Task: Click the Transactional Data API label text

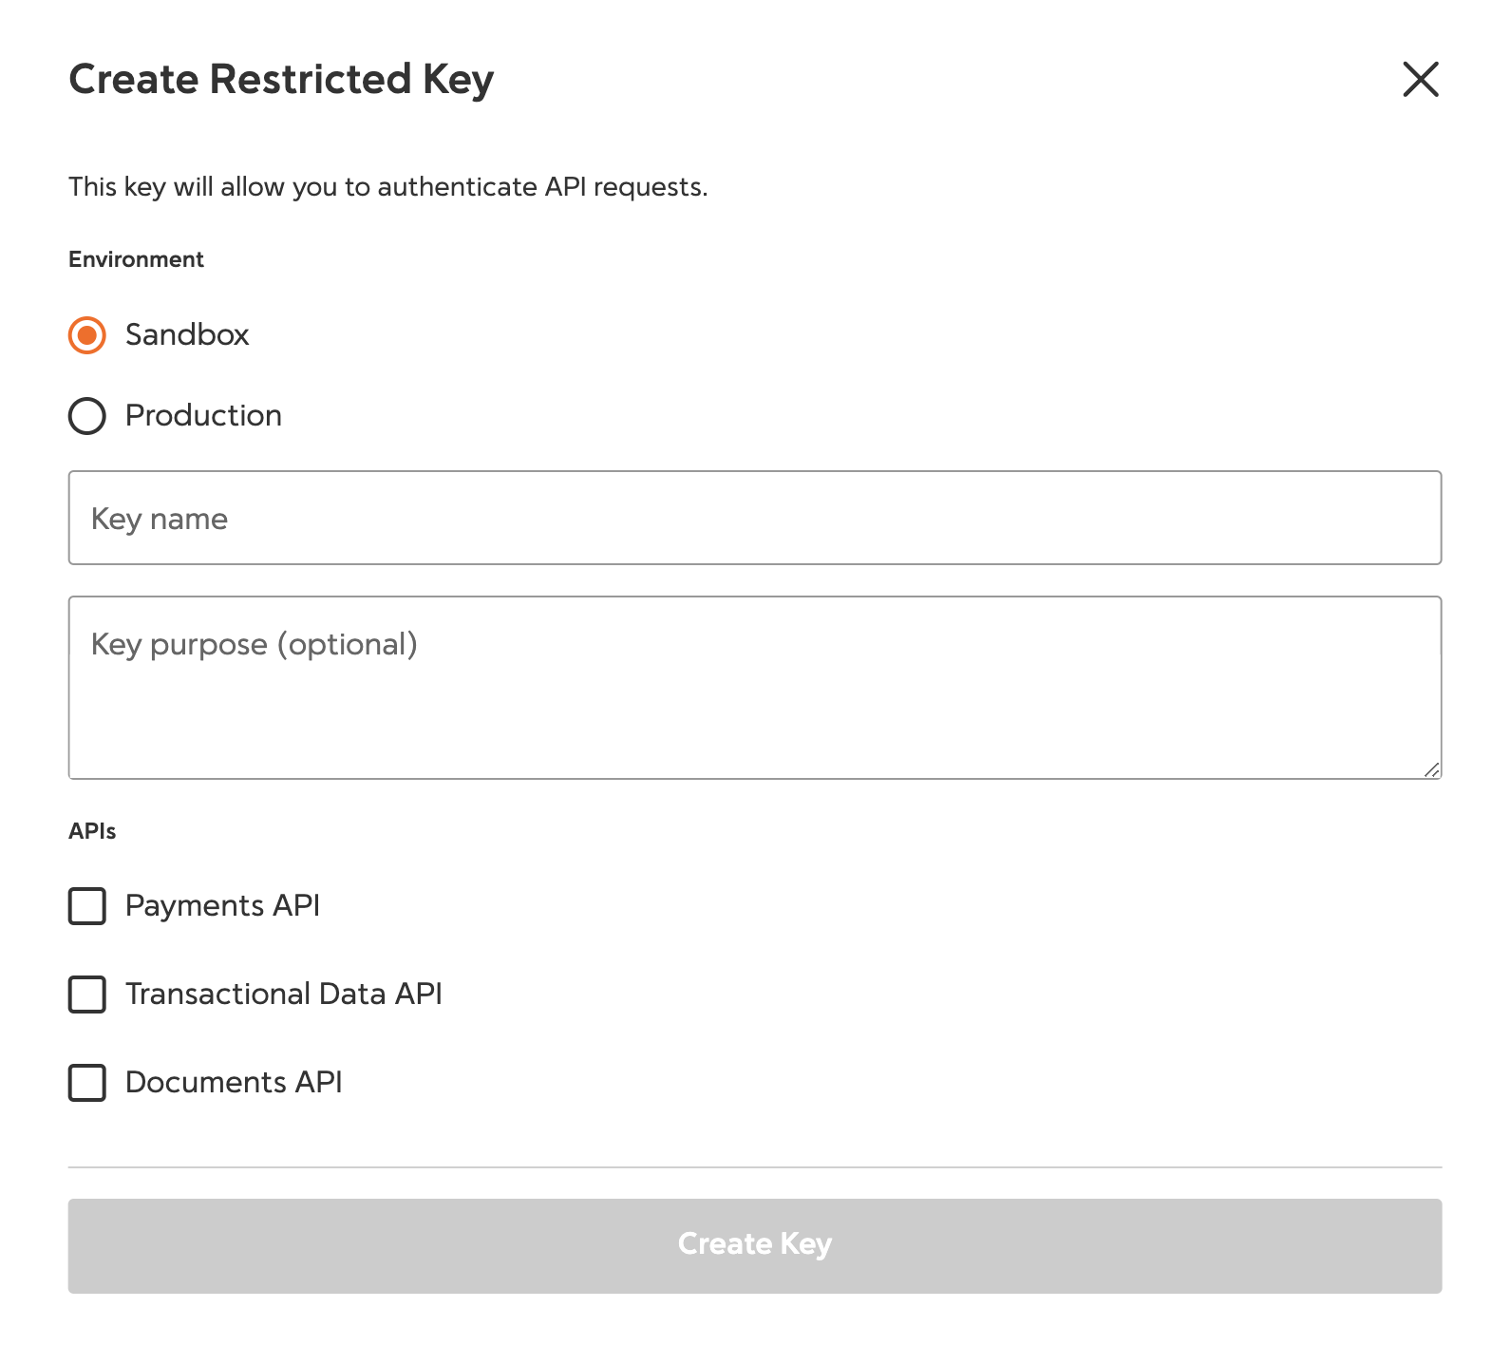Action: pos(283,995)
